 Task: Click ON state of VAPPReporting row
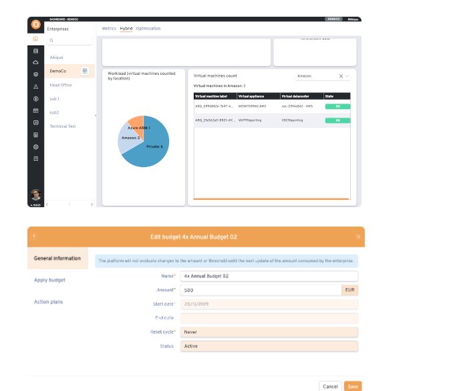[x=338, y=120]
